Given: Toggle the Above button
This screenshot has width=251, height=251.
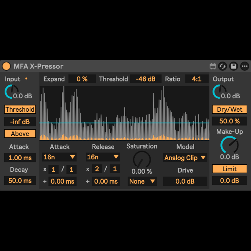Looking at the screenshot, I should tap(20, 134).
